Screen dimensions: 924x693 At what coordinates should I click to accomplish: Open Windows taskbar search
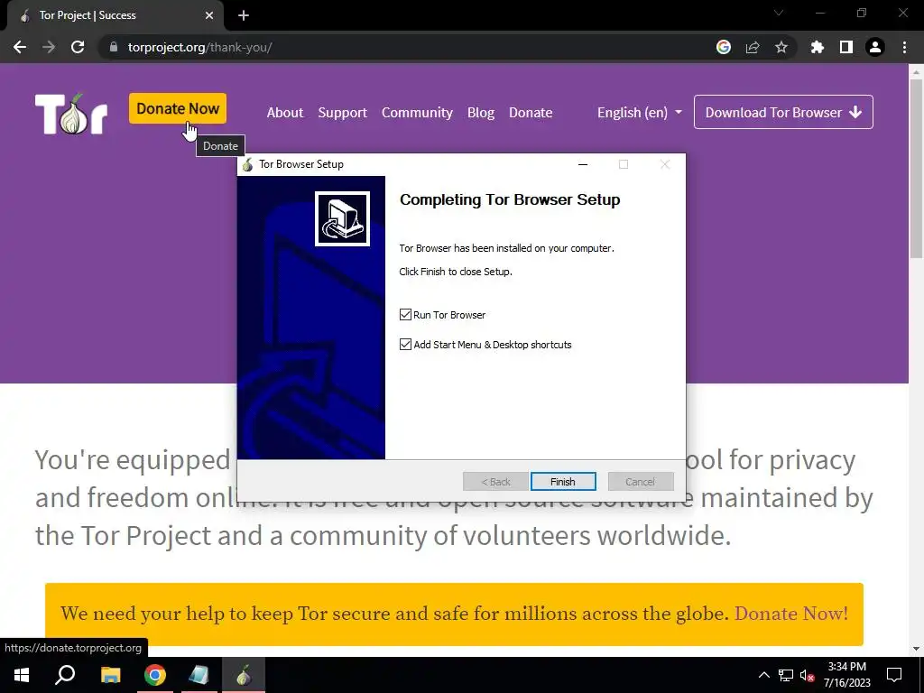click(65, 675)
